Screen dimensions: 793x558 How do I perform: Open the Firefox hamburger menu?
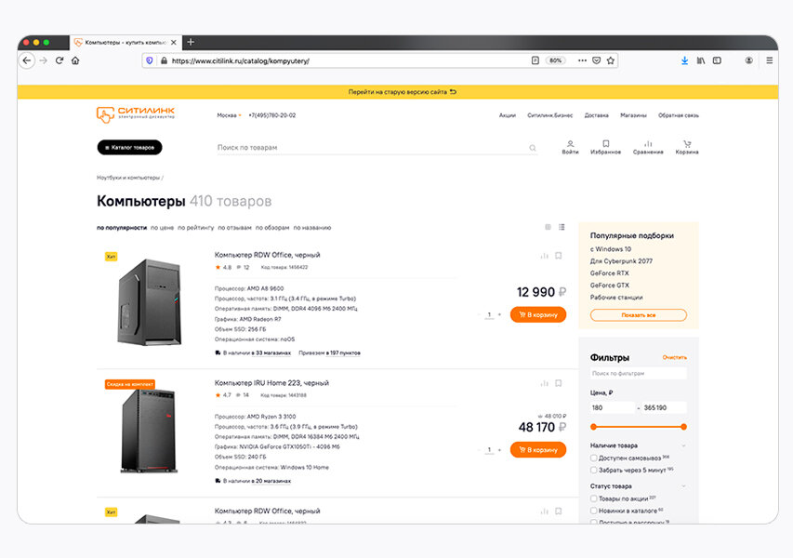coord(769,60)
